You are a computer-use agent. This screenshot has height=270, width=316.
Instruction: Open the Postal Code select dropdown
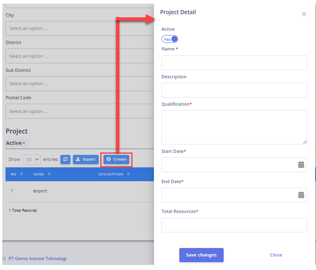[x=80, y=111]
